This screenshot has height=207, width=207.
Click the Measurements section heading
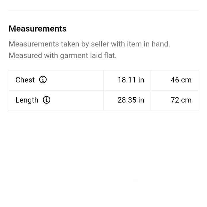tap(38, 29)
